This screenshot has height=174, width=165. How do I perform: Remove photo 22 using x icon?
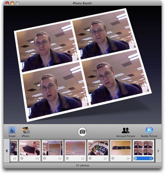tap(67, 158)
